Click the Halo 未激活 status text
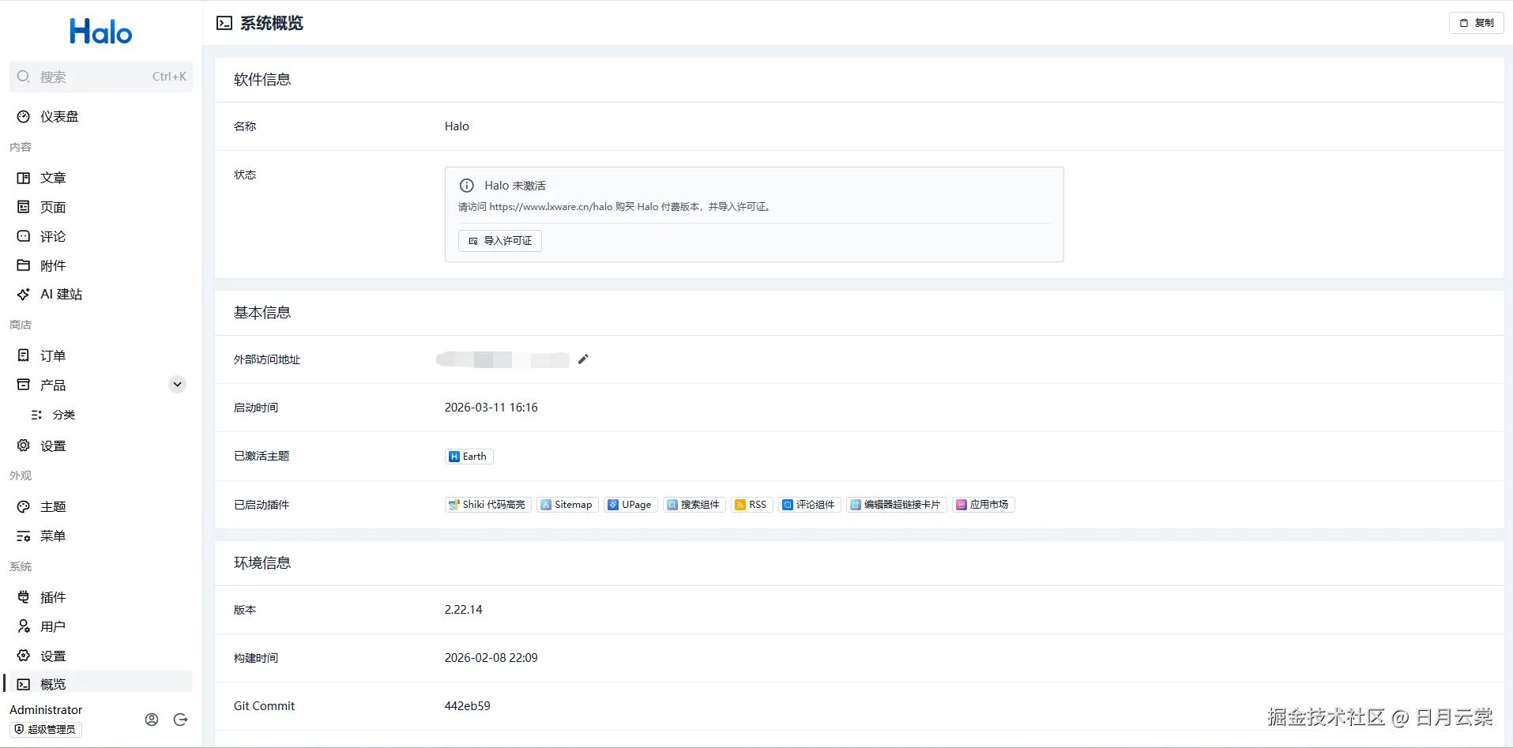Screen dimensions: 1513x748 (x=515, y=186)
